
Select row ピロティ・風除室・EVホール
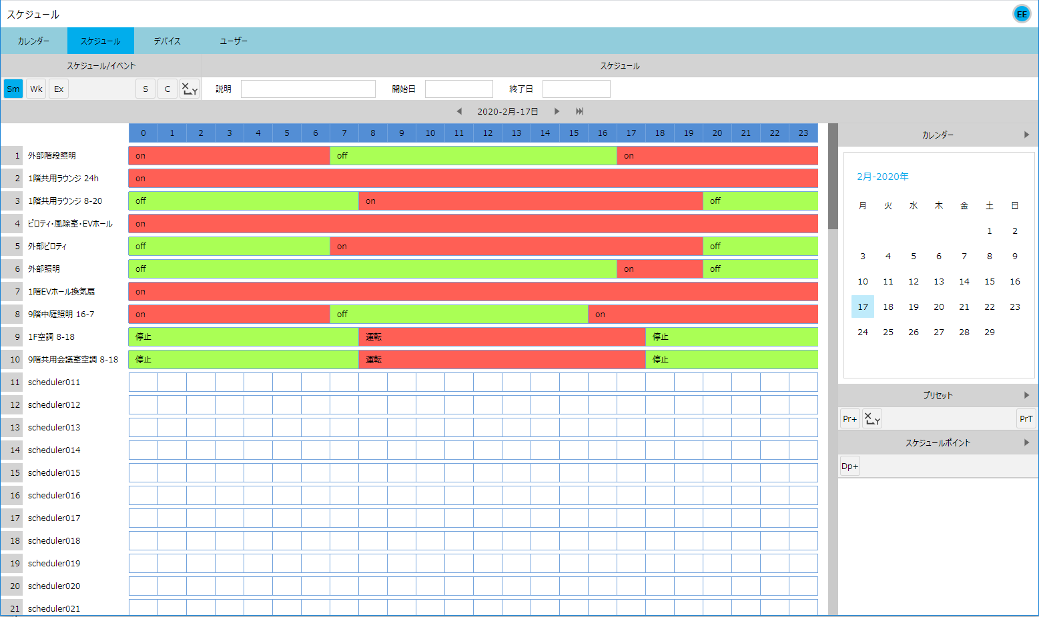coord(70,223)
